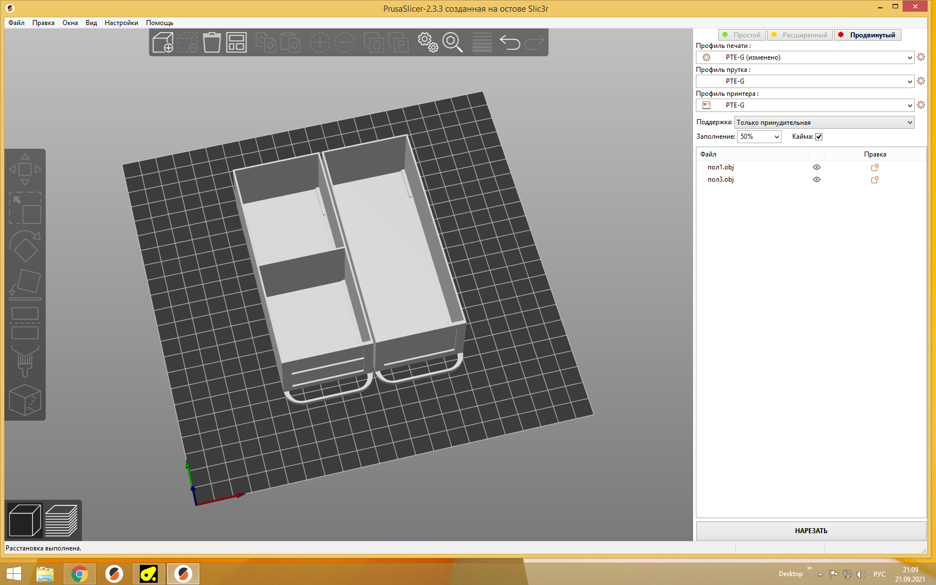936x585 pixels.
Task: Select the Scale tool in left toolbar
Action: [x=25, y=208]
